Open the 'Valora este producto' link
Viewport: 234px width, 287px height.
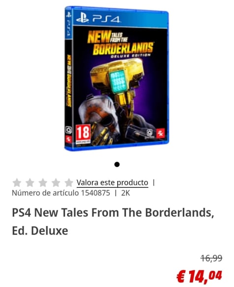click(112, 183)
